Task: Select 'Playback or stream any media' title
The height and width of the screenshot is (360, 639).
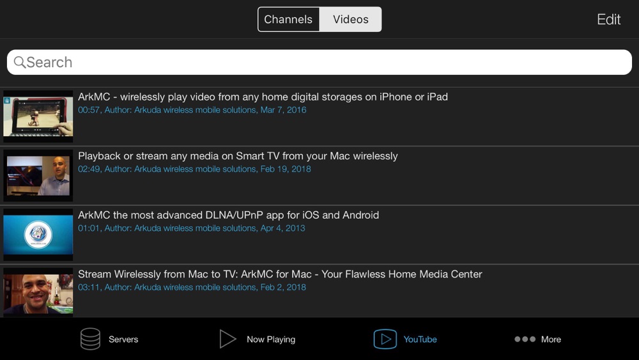Action: pos(238,156)
